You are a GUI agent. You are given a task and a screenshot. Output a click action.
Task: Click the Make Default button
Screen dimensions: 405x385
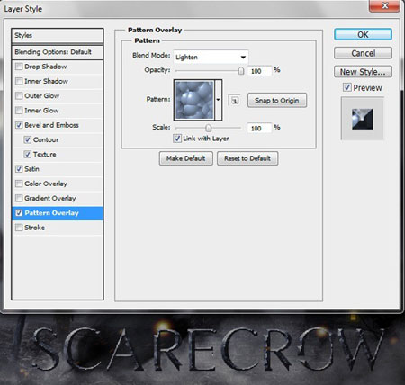186,158
